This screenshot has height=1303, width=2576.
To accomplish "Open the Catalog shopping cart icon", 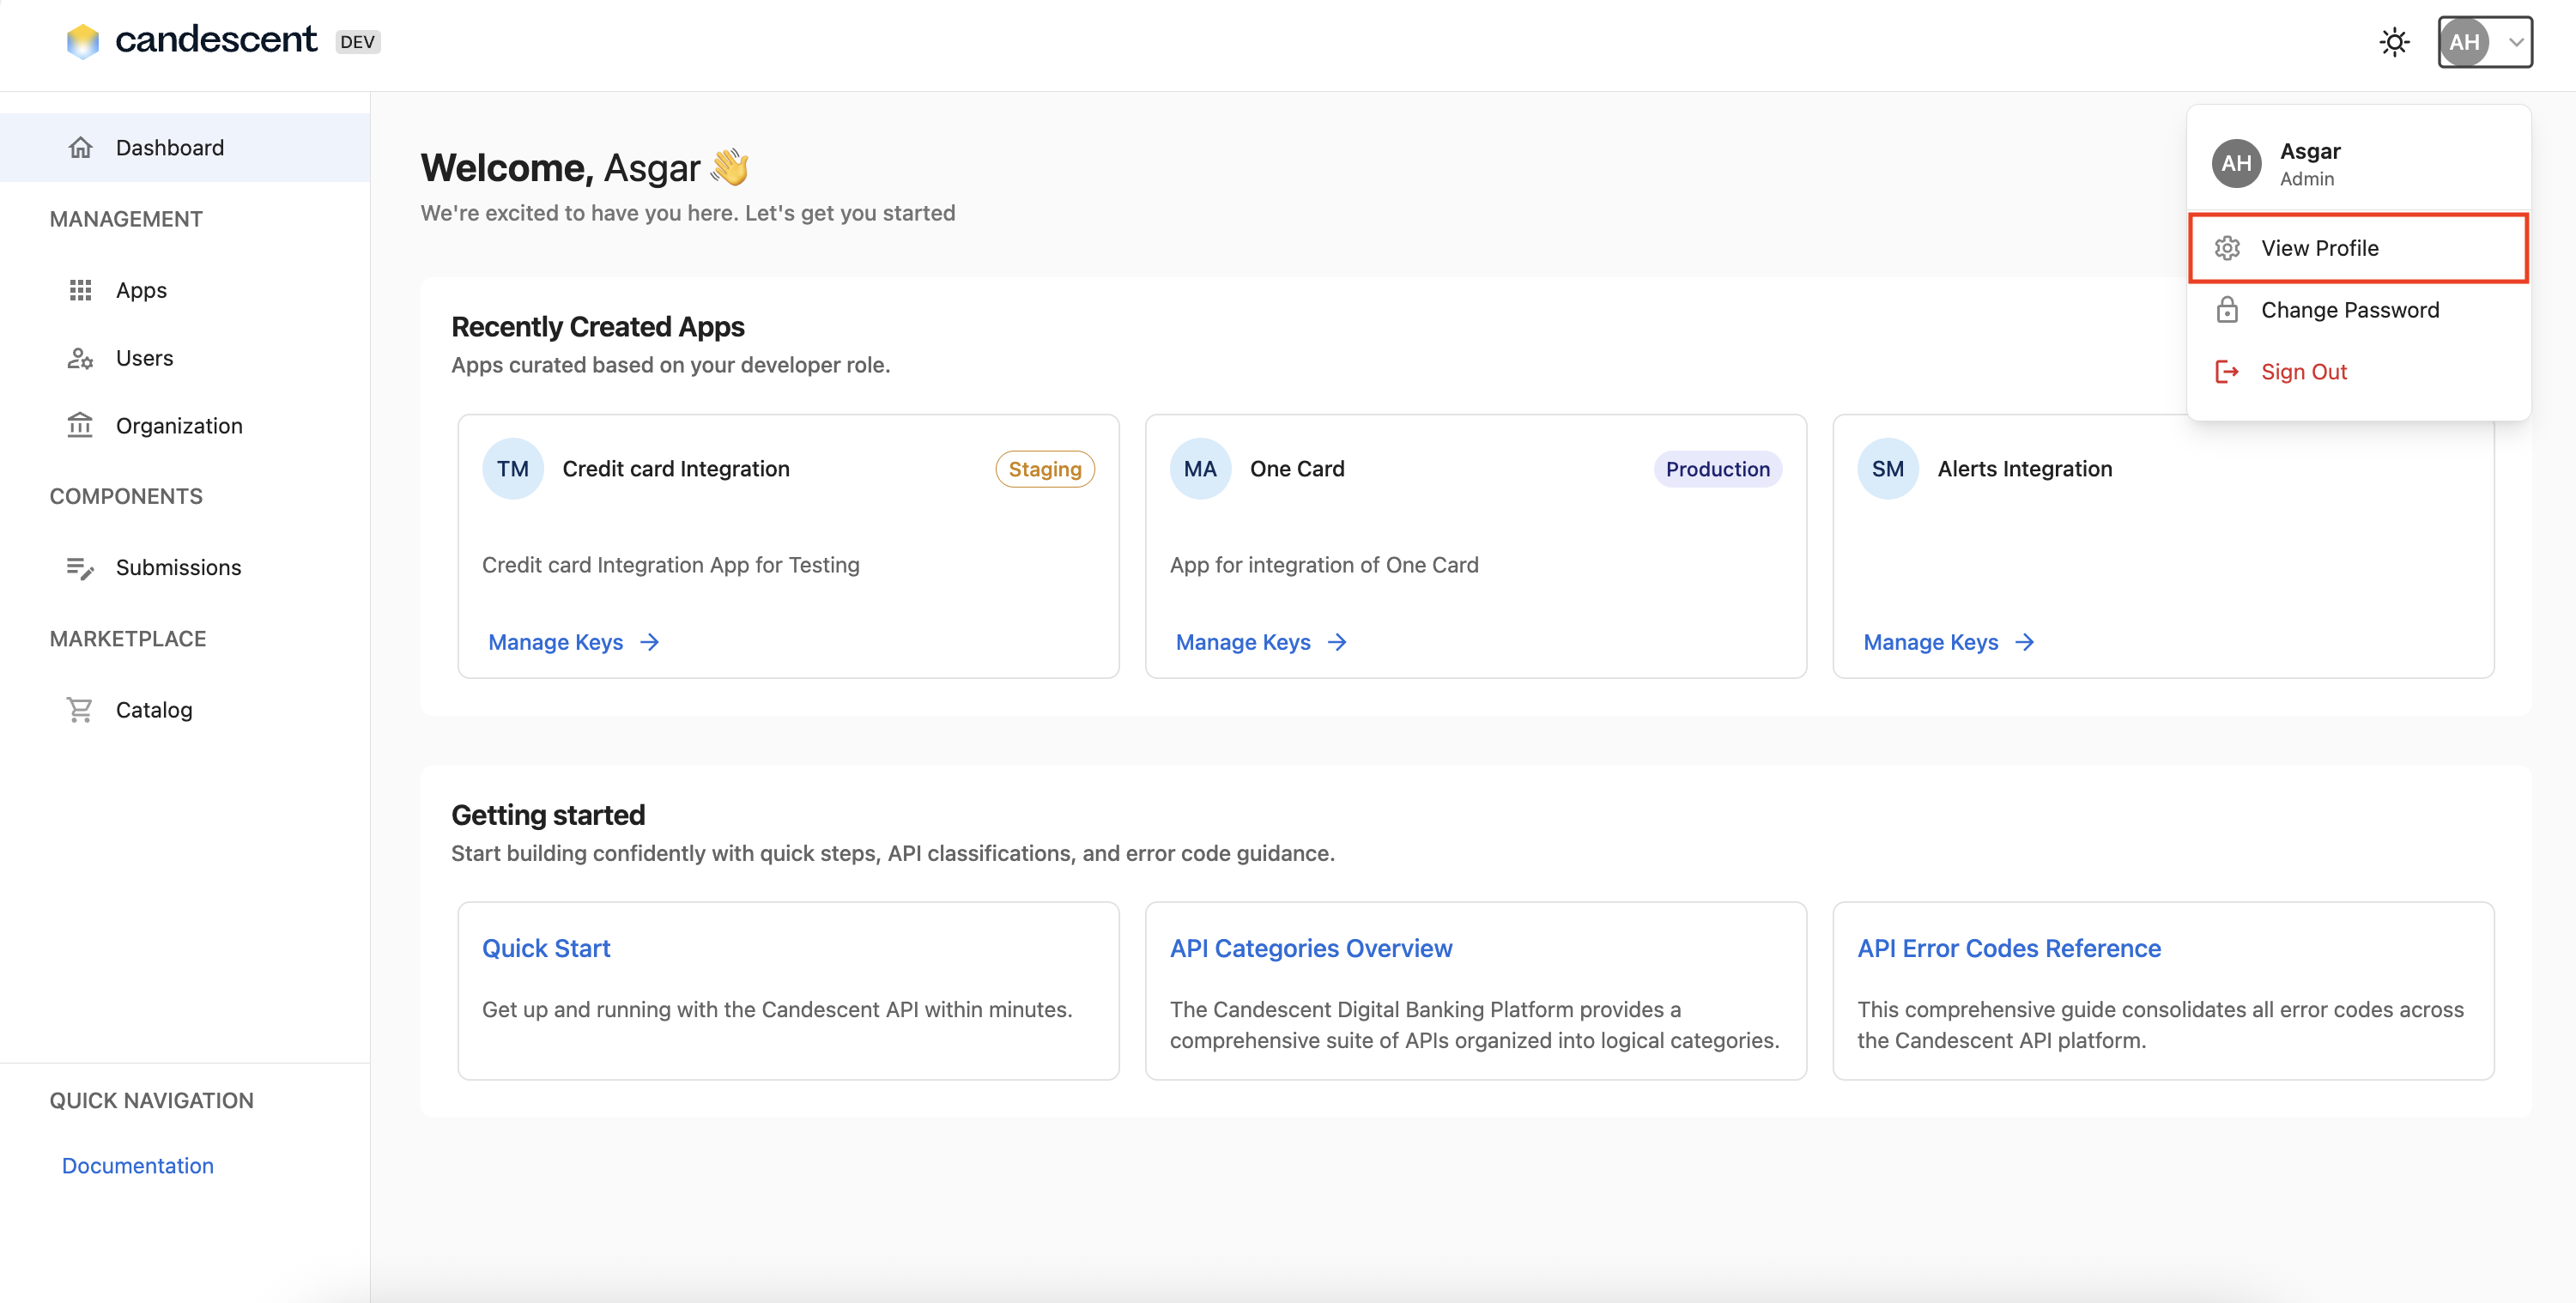I will click(x=80, y=710).
